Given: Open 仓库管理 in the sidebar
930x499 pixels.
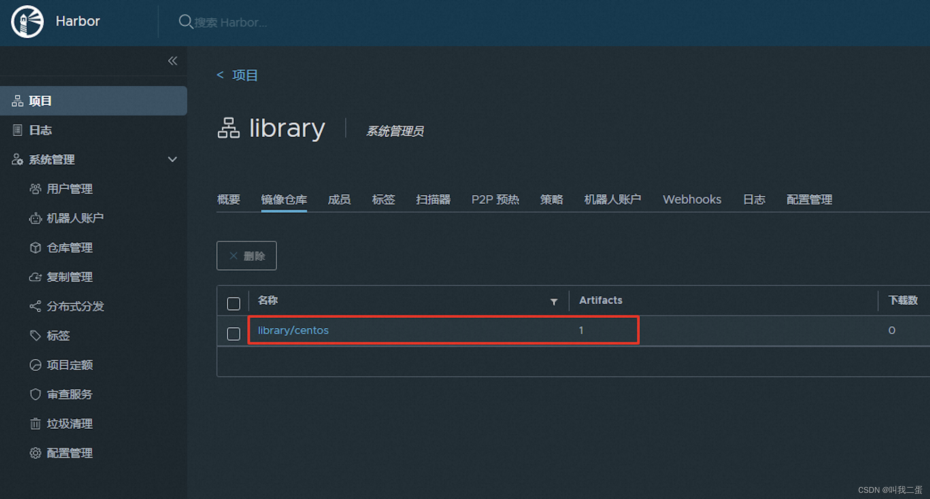Looking at the screenshot, I should coord(70,248).
